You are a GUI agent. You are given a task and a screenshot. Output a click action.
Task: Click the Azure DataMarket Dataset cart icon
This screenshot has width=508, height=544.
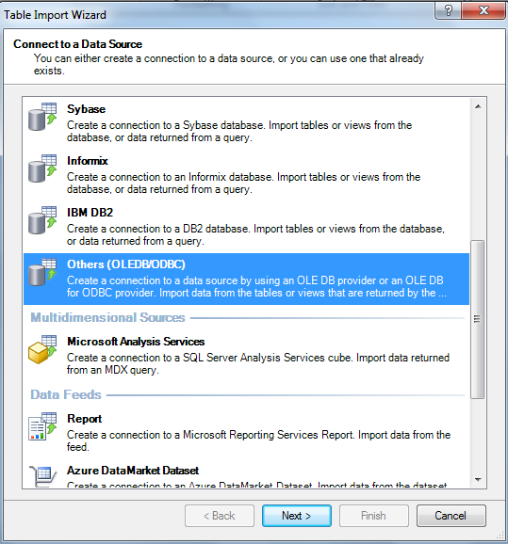pyautogui.click(x=42, y=476)
